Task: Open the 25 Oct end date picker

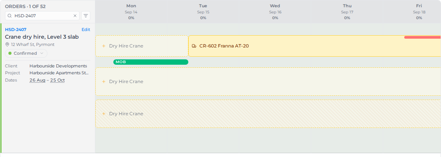Action: click(57, 80)
